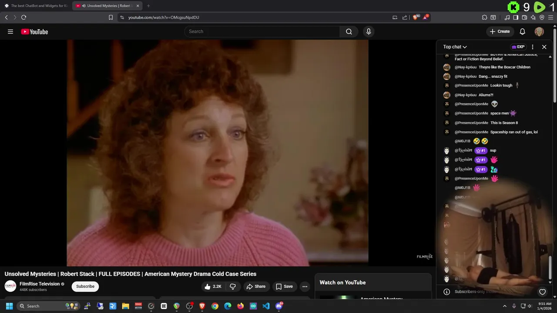Open more video actions three-dot button
Viewport: 557px width, 313px height.
pyautogui.click(x=305, y=286)
